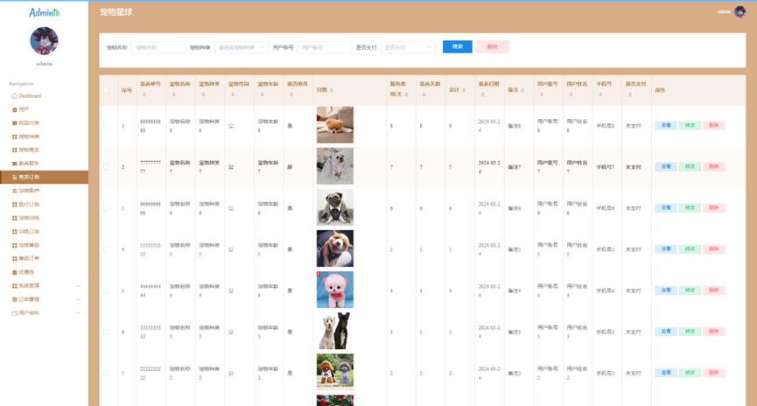Click the Adminto logo

tap(44, 12)
